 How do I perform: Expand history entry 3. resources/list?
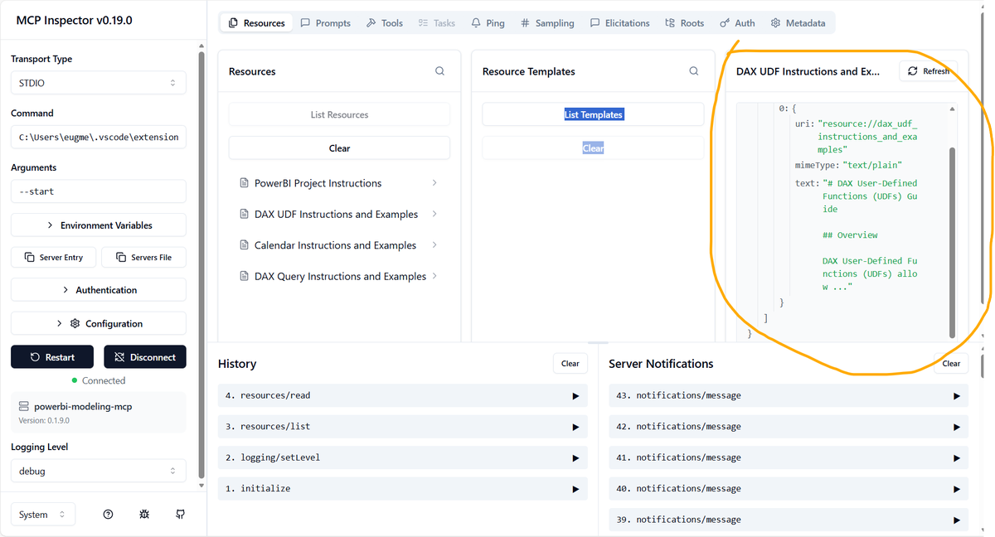click(x=402, y=427)
